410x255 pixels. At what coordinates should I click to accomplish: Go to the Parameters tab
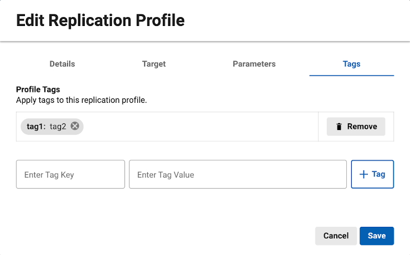[254, 64]
